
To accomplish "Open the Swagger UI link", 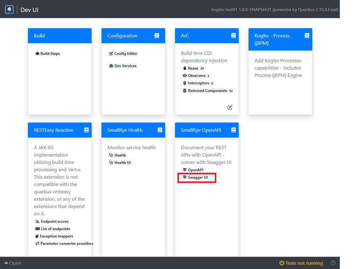I will point(195,177).
